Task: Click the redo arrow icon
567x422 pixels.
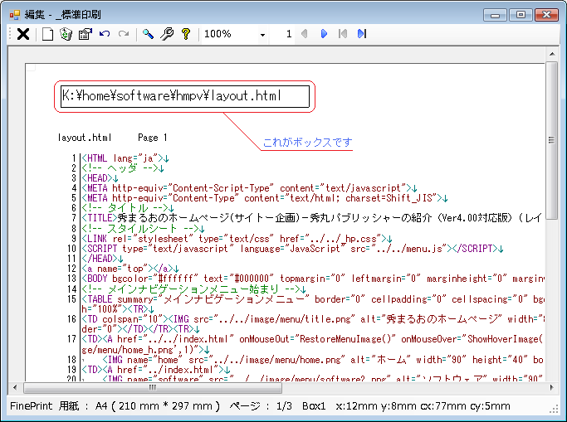Action: pyautogui.click(x=124, y=34)
